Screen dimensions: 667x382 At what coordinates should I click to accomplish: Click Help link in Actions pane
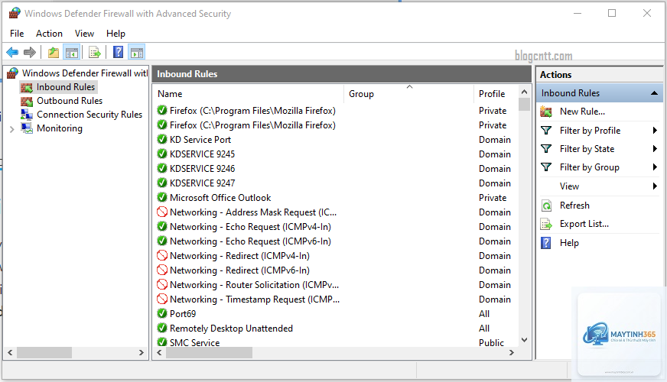click(569, 243)
